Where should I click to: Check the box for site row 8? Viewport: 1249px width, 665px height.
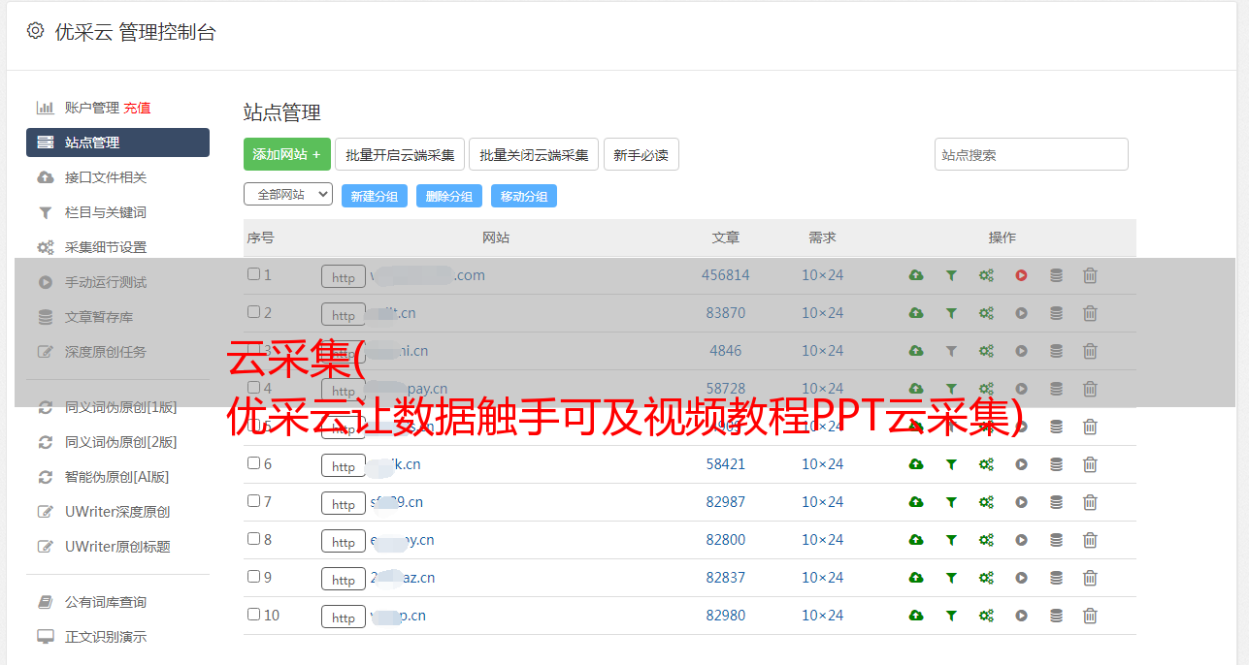(x=253, y=539)
